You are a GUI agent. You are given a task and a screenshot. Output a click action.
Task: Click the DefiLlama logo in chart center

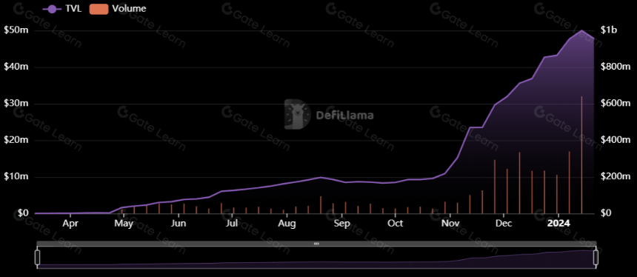329,115
